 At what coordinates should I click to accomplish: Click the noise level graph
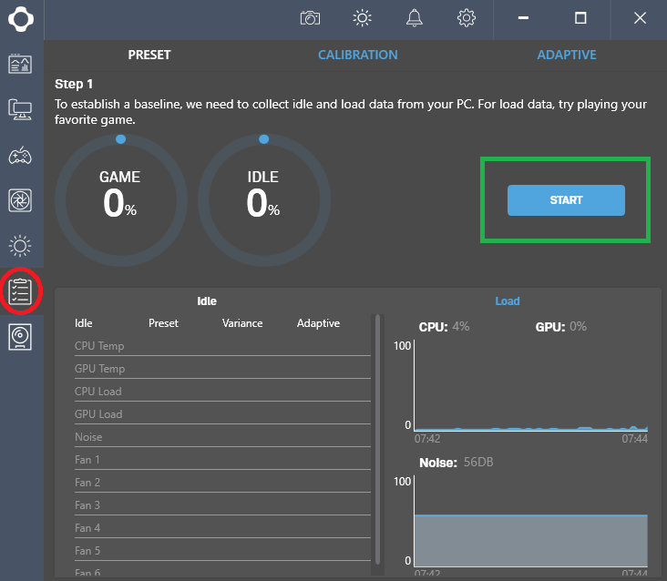(531, 521)
